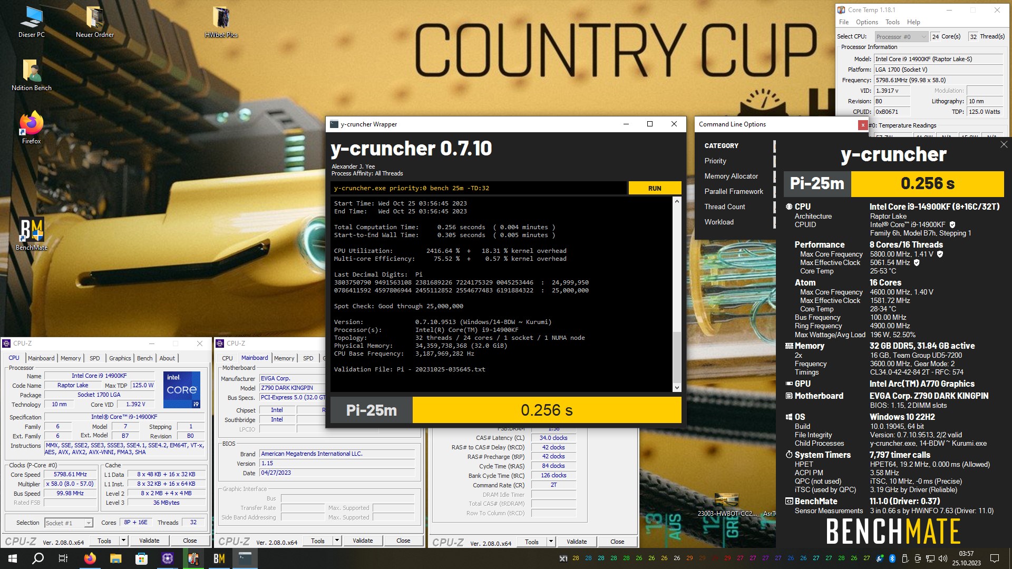Click Validate in CPU-Z Mainboard window
1012x569 pixels.
[x=363, y=541]
